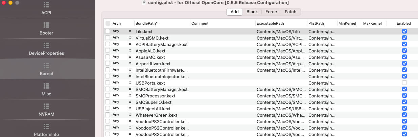
Task: Go to NVRAM section icon
Action: tap(46, 107)
